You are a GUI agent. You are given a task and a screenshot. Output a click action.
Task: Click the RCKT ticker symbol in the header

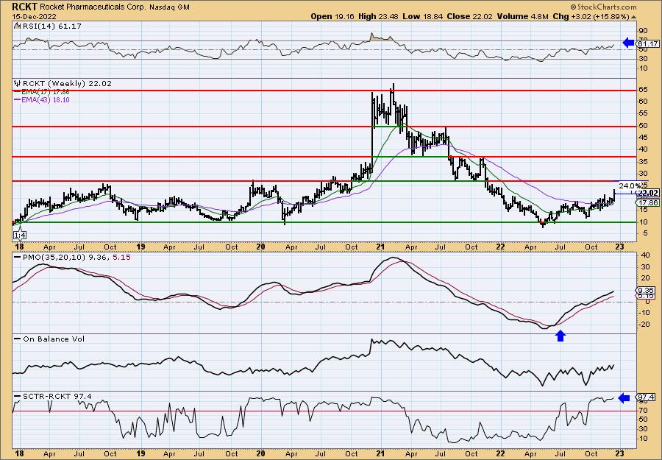click(x=25, y=7)
